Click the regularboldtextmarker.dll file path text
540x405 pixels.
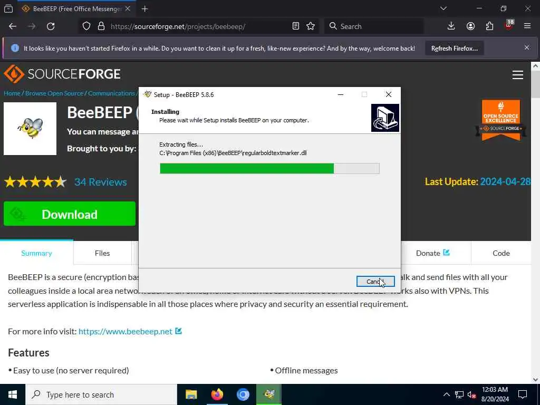233,153
